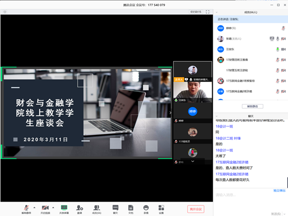Viewport: 288px width, 216px height.
Task: Click the 独立弹出 pop-out chat link
Action: [279, 191]
